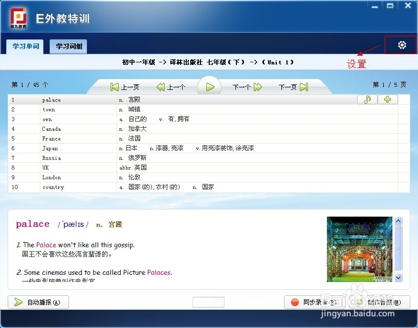Click the E外教特训 app logo

(18, 18)
